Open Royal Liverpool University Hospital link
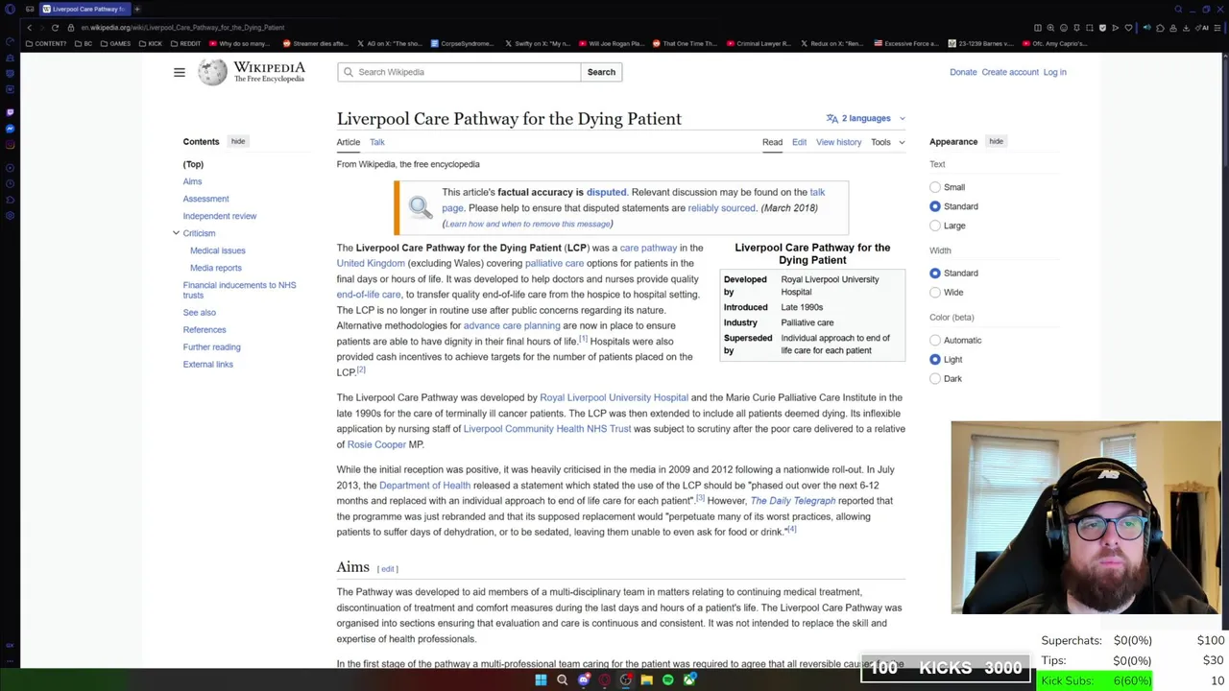Screen dimensions: 1229x691 coord(614,397)
